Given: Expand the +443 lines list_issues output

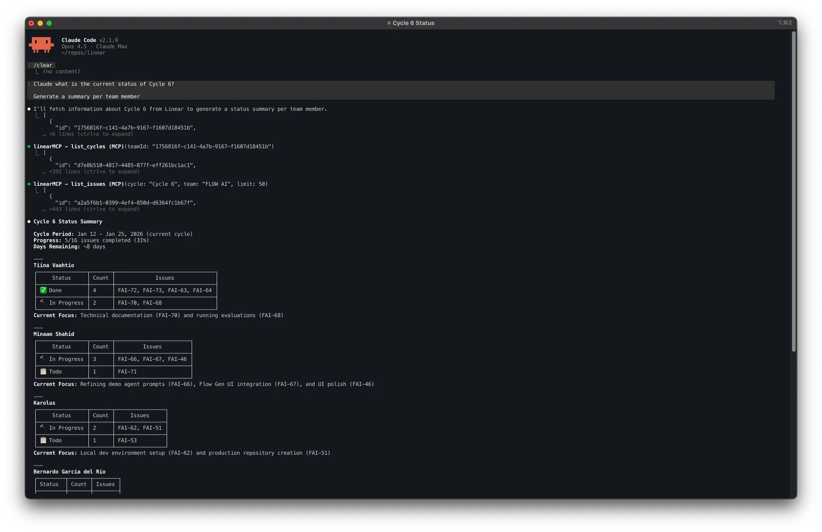Looking at the screenshot, I should point(94,209).
